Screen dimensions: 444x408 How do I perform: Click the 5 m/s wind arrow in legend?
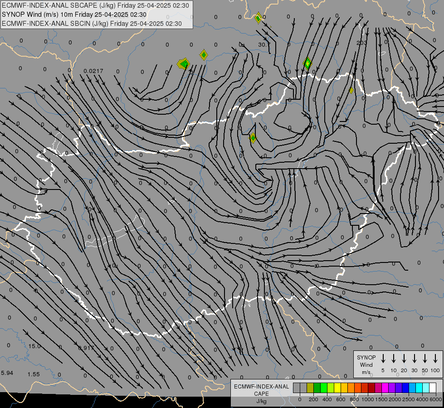click(383, 359)
